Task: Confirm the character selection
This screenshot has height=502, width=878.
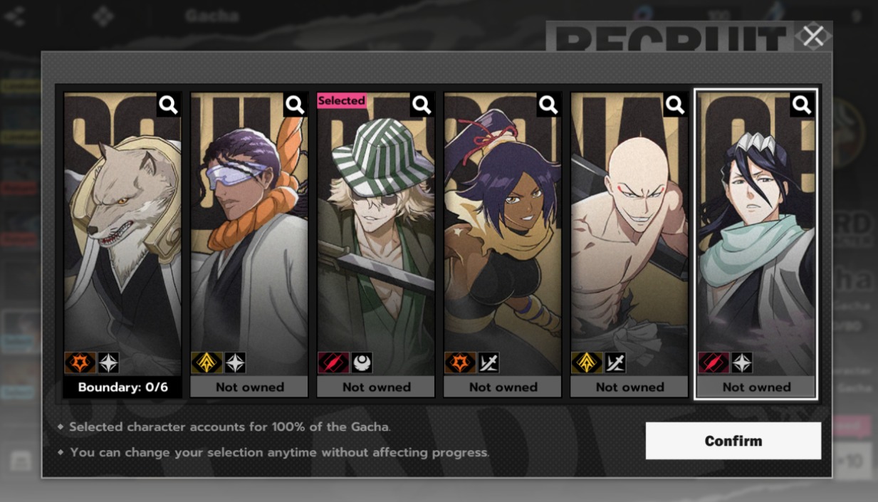Action: pyautogui.click(x=733, y=441)
